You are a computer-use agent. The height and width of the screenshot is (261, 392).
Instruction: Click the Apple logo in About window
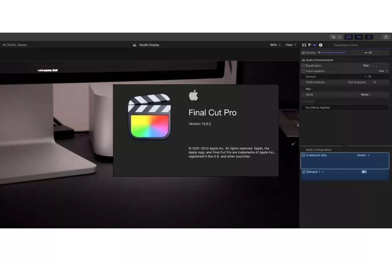point(193,95)
